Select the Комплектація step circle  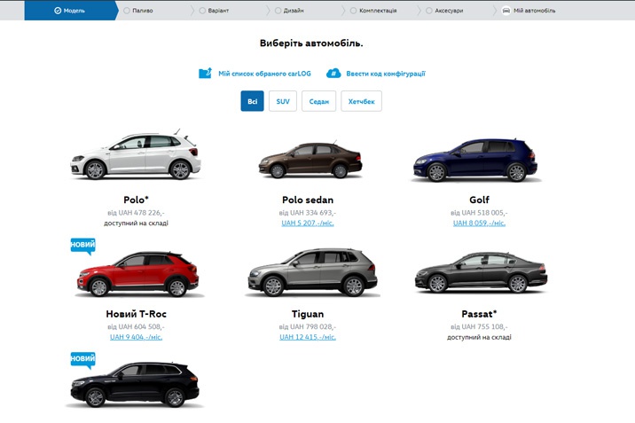[353, 11]
